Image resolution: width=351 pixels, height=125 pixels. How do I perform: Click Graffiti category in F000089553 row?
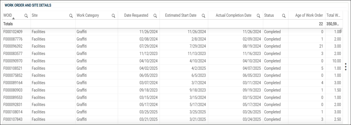[81, 98]
